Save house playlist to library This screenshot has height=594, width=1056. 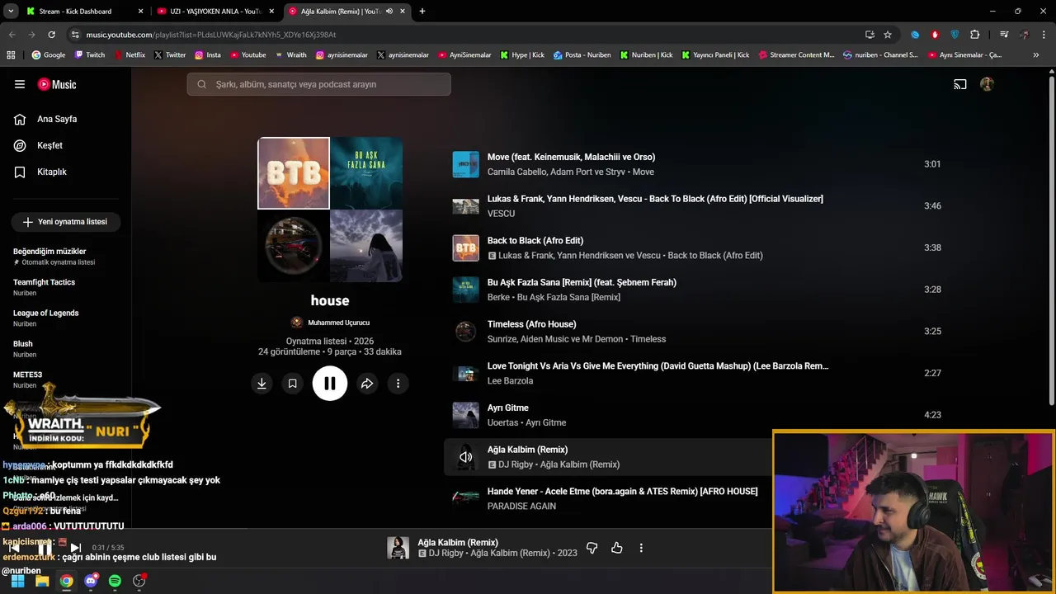(292, 384)
